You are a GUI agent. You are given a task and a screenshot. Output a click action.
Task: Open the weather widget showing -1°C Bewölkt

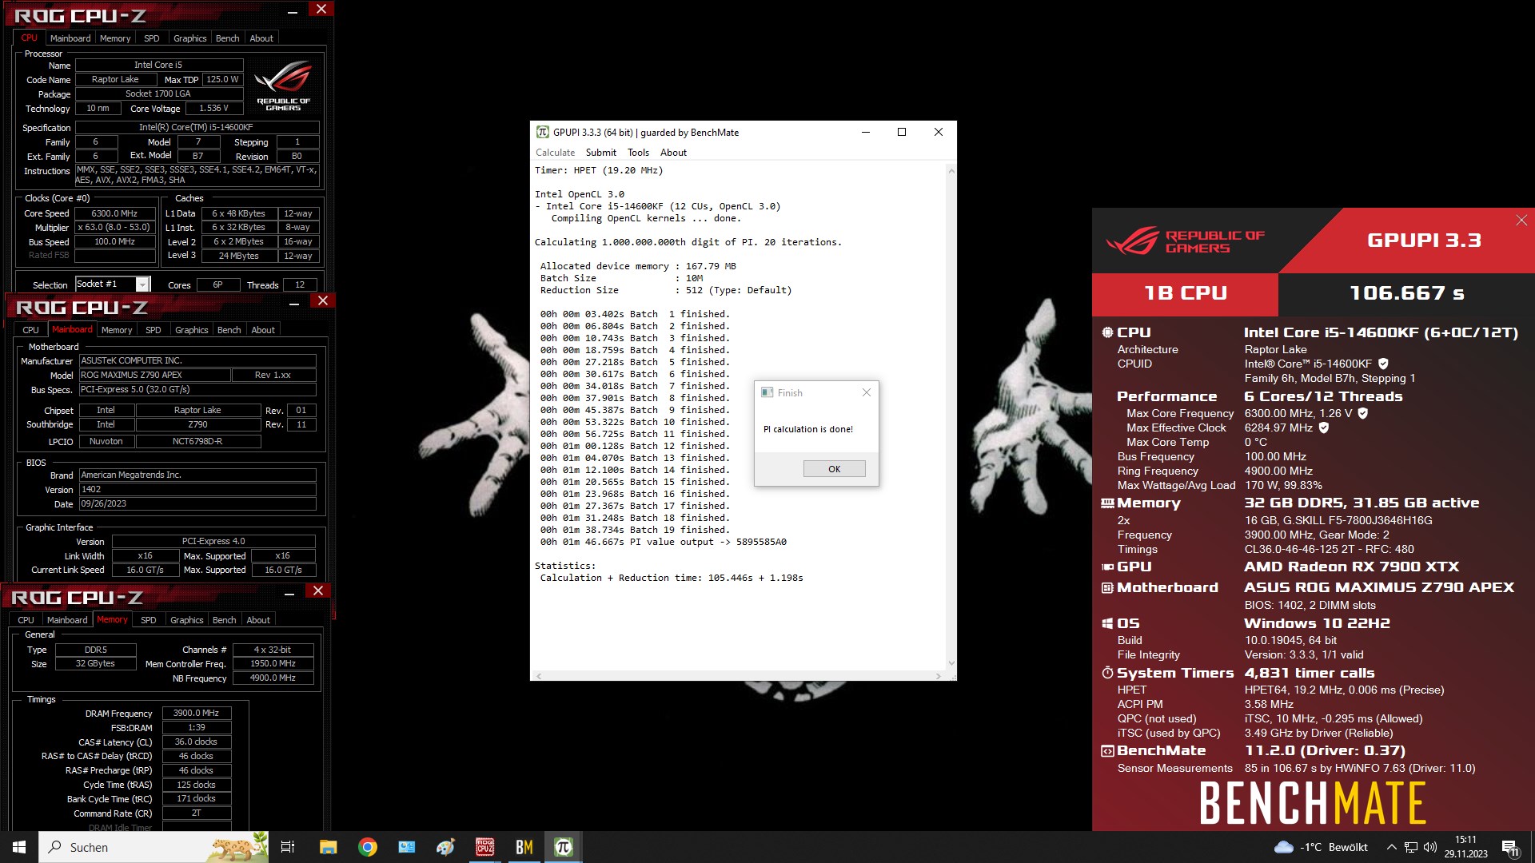pyautogui.click(x=1321, y=847)
